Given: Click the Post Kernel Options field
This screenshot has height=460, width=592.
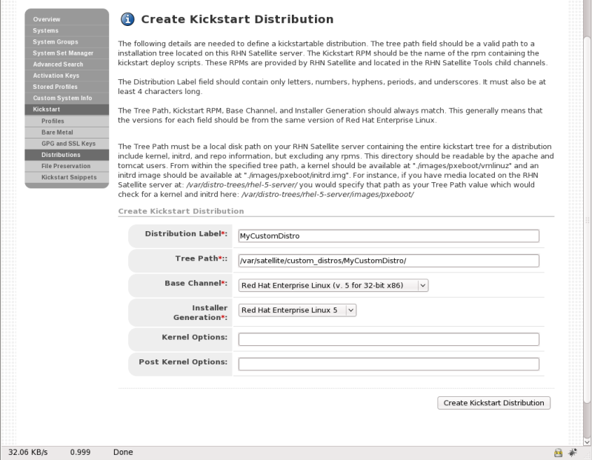Looking at the screenshot, I should [388, 364].
